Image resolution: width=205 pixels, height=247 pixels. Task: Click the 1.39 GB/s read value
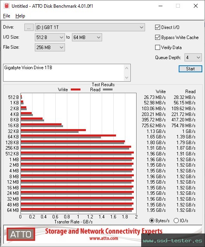click(x=186, y=137)
